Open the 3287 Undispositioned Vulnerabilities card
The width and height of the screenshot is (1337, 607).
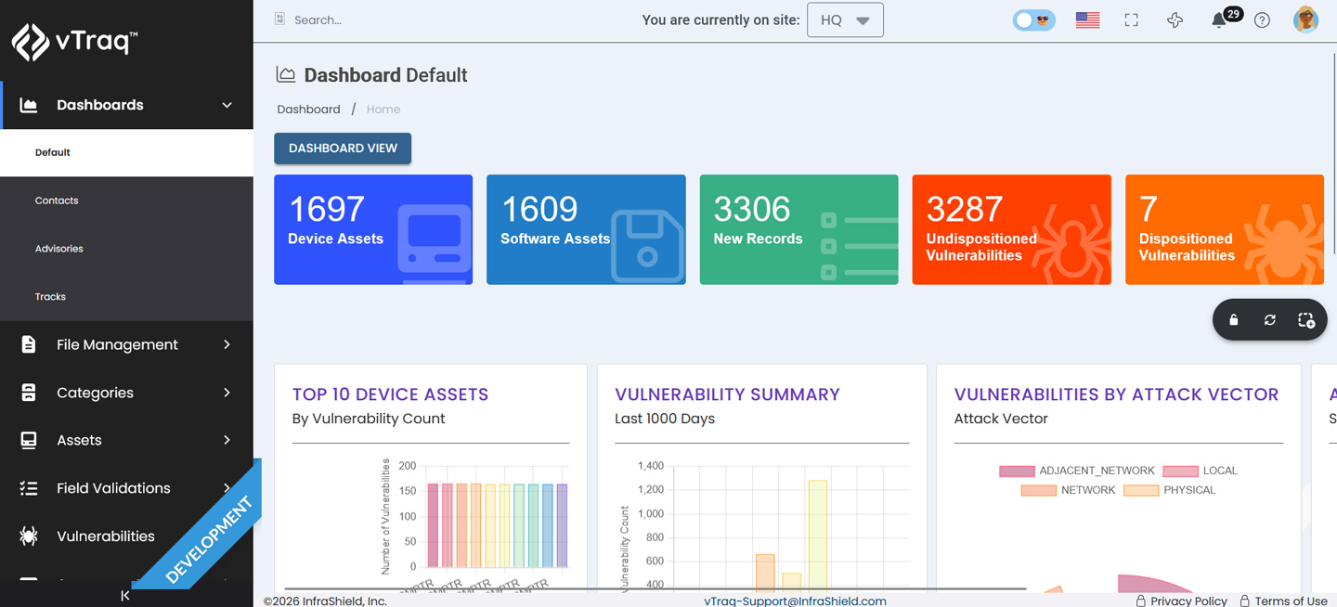pos(1011,229)
